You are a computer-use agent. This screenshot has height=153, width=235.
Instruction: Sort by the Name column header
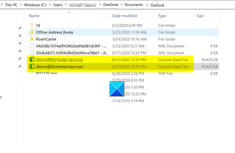(34, 16)
